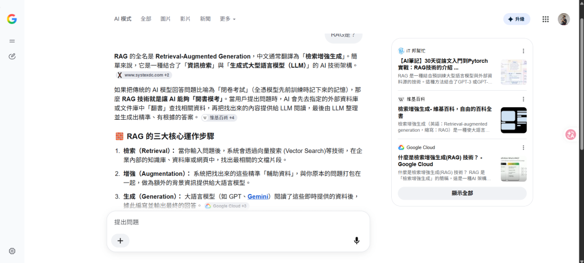Click the 升級 upgrade button
The image size is (584, 263).
[x=517, y=19]
